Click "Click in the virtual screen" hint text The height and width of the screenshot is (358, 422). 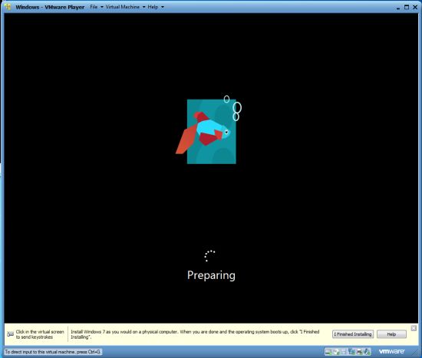pyautogui.click(x=40, y=334)
